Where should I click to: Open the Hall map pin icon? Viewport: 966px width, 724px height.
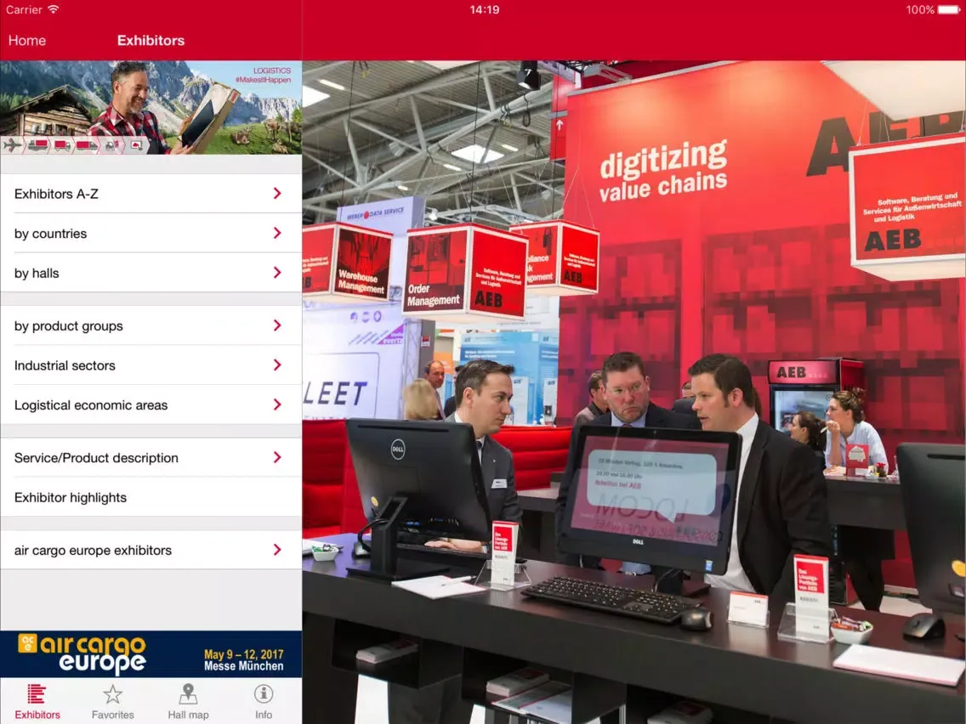[188, 693]
